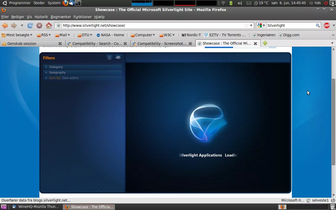Close the Compatibility - Screenshot tab
The height and width of the screenshot is (210, 336).
click(x=190, y=44)
